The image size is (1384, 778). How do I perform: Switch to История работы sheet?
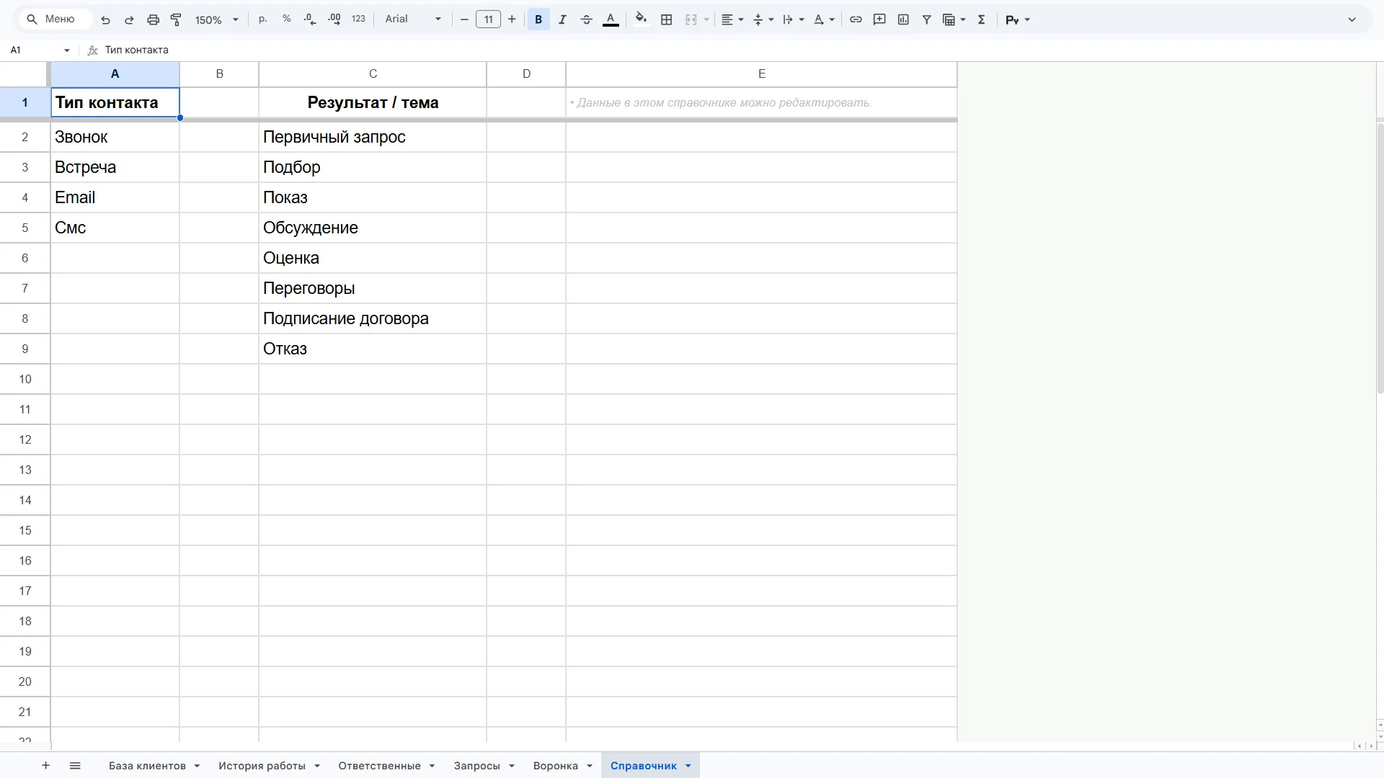[x=262, y=766]
